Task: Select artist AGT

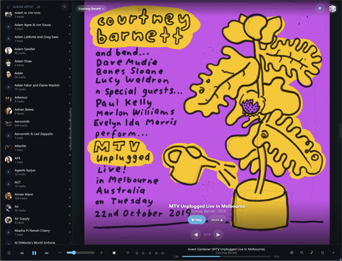Action: (x=36, y=184)
